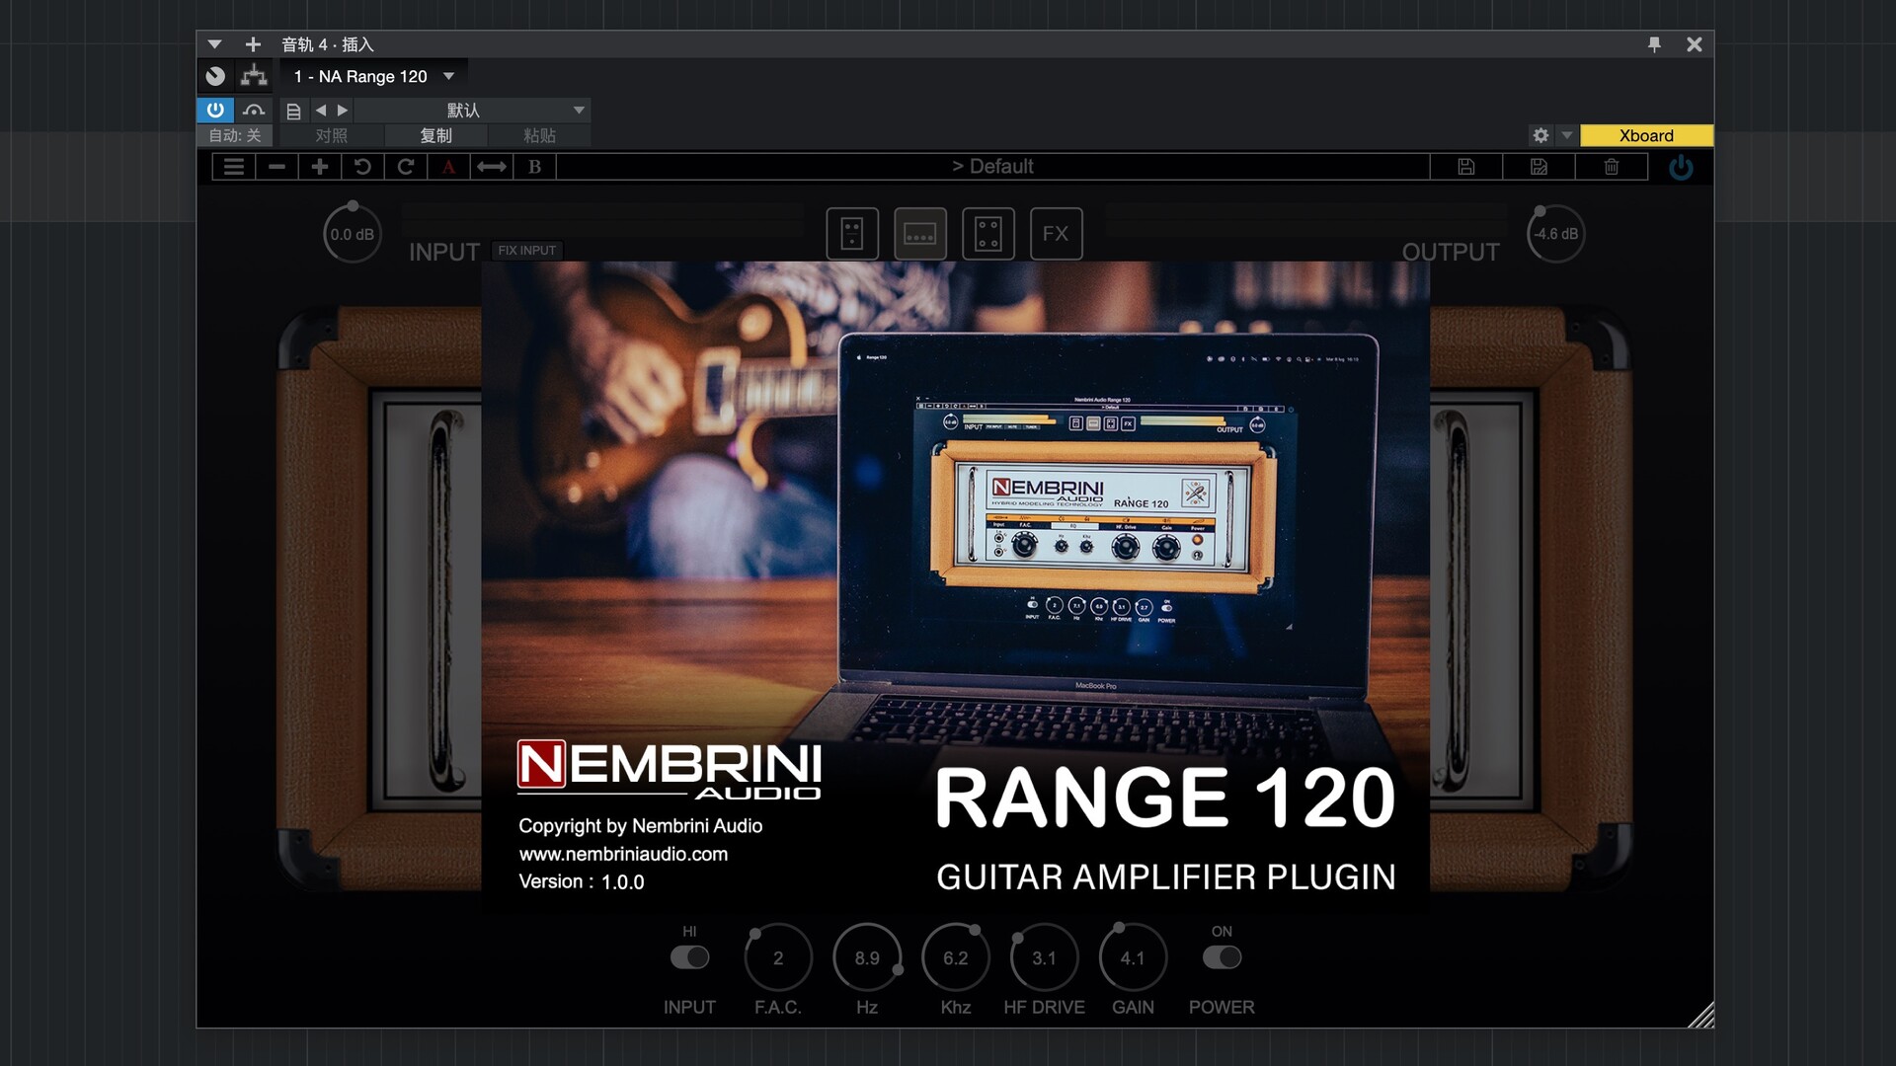Open the settings gear icon
The image size is (1896, 1066).
point(1540,135)
